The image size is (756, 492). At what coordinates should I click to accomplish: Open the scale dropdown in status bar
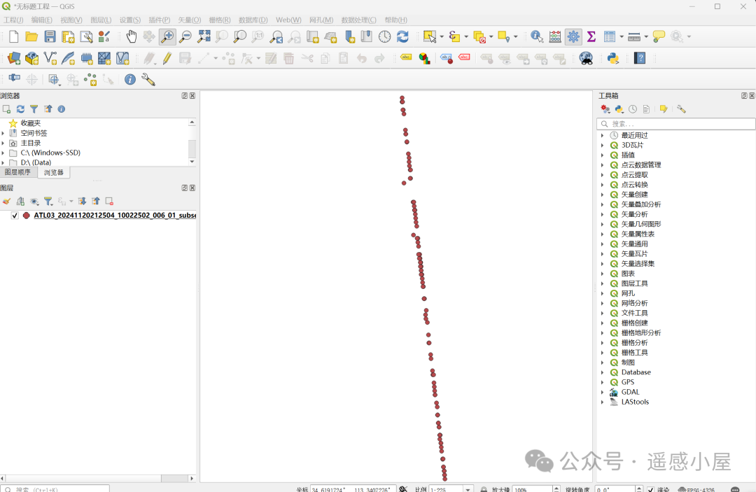point(467,489)
